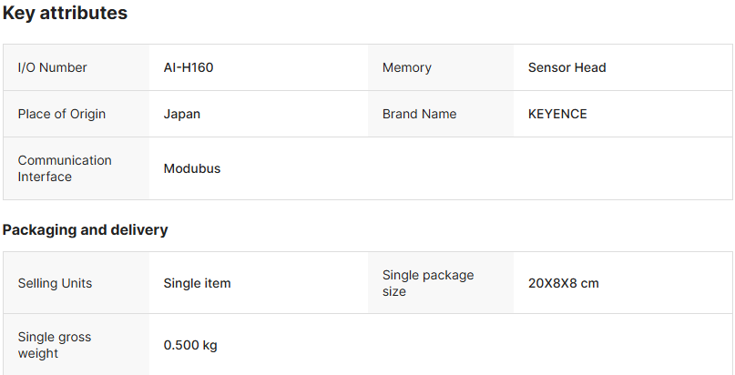Select the 20X8X8 cm size value

tap(564, 283)
